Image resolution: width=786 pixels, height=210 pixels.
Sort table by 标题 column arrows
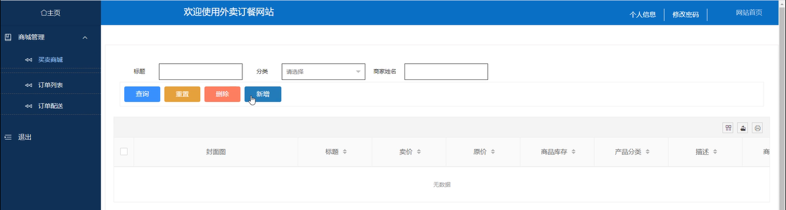(x=345, y=152)
